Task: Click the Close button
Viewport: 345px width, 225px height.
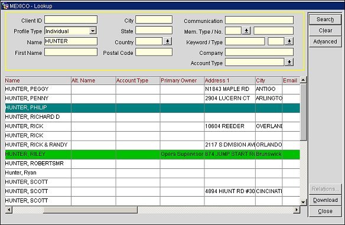Action: 325,211
